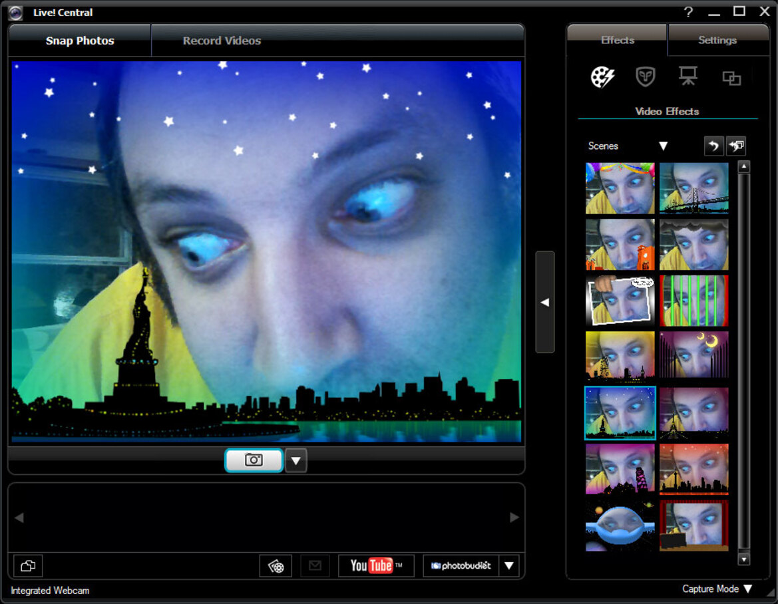Screen dimensions: 778x604
Task: Open the Settings tab
Action: 717,40
